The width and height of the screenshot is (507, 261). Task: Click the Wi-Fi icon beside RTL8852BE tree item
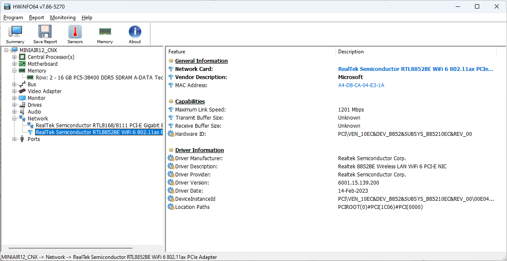pyautogui.click(x=30, y=132)
